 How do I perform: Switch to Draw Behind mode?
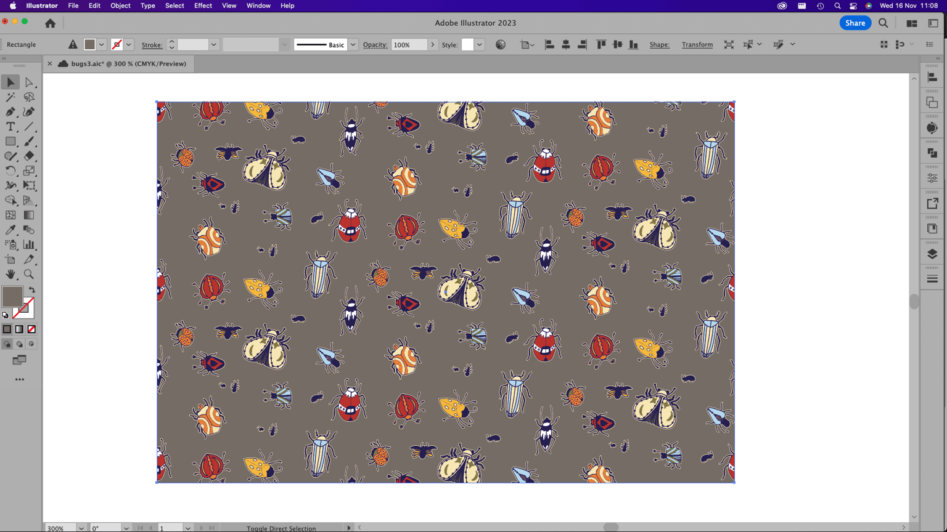point(20,344)
